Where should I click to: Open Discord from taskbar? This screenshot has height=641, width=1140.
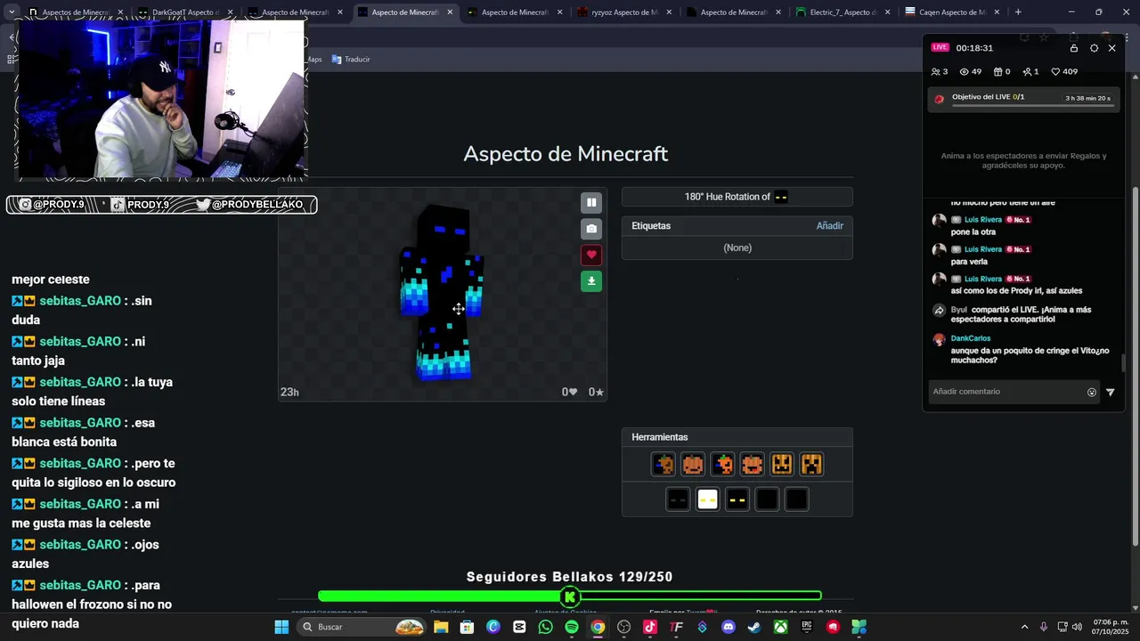point(729,627)
